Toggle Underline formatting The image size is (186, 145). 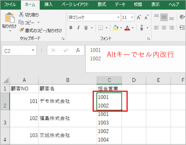coord(86,28)
